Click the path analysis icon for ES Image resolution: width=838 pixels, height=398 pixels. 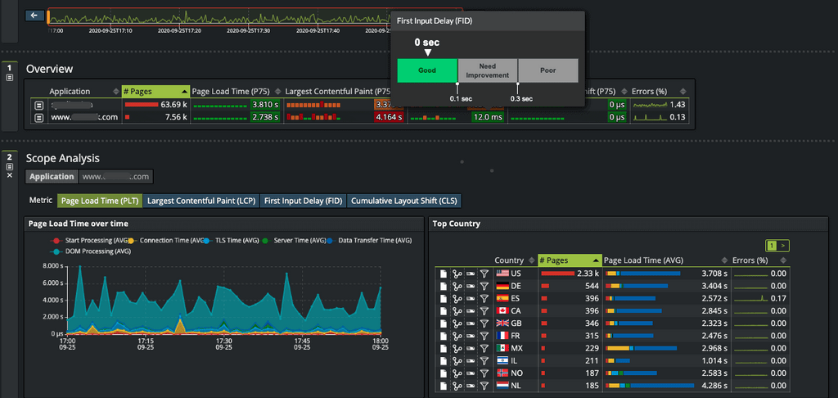pos(457,298)
